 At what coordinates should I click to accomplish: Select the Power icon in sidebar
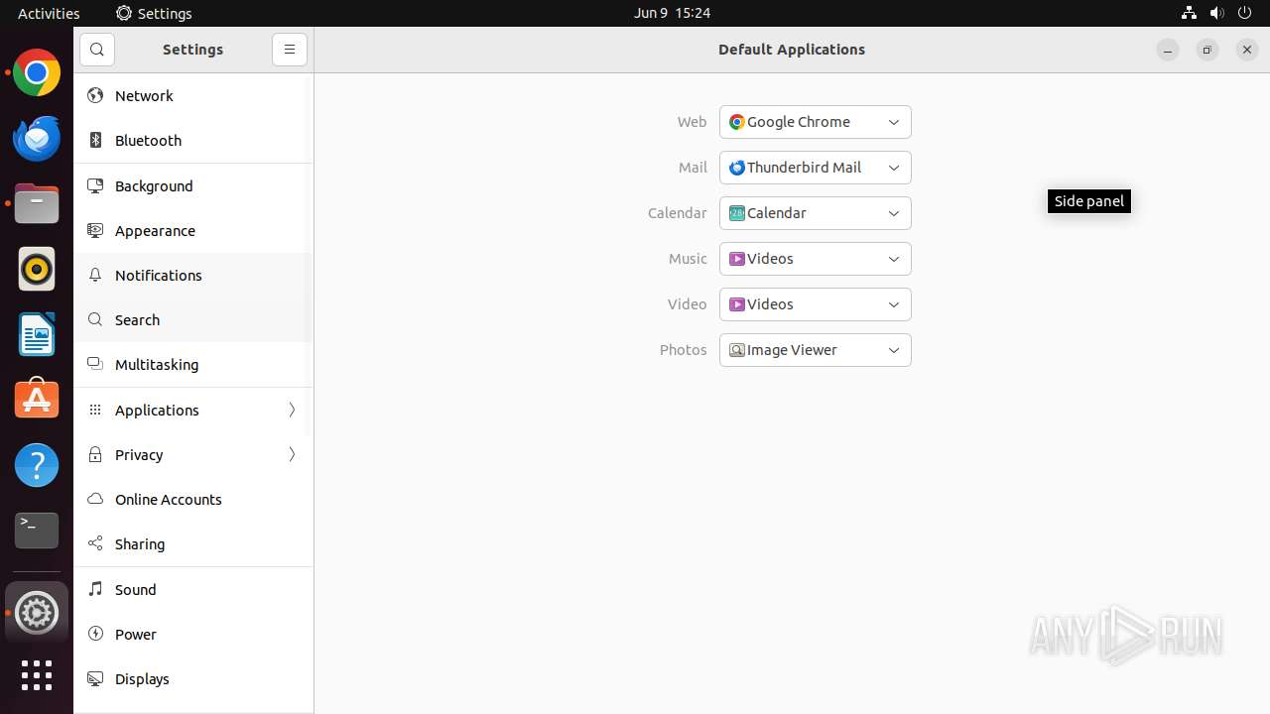95,634
